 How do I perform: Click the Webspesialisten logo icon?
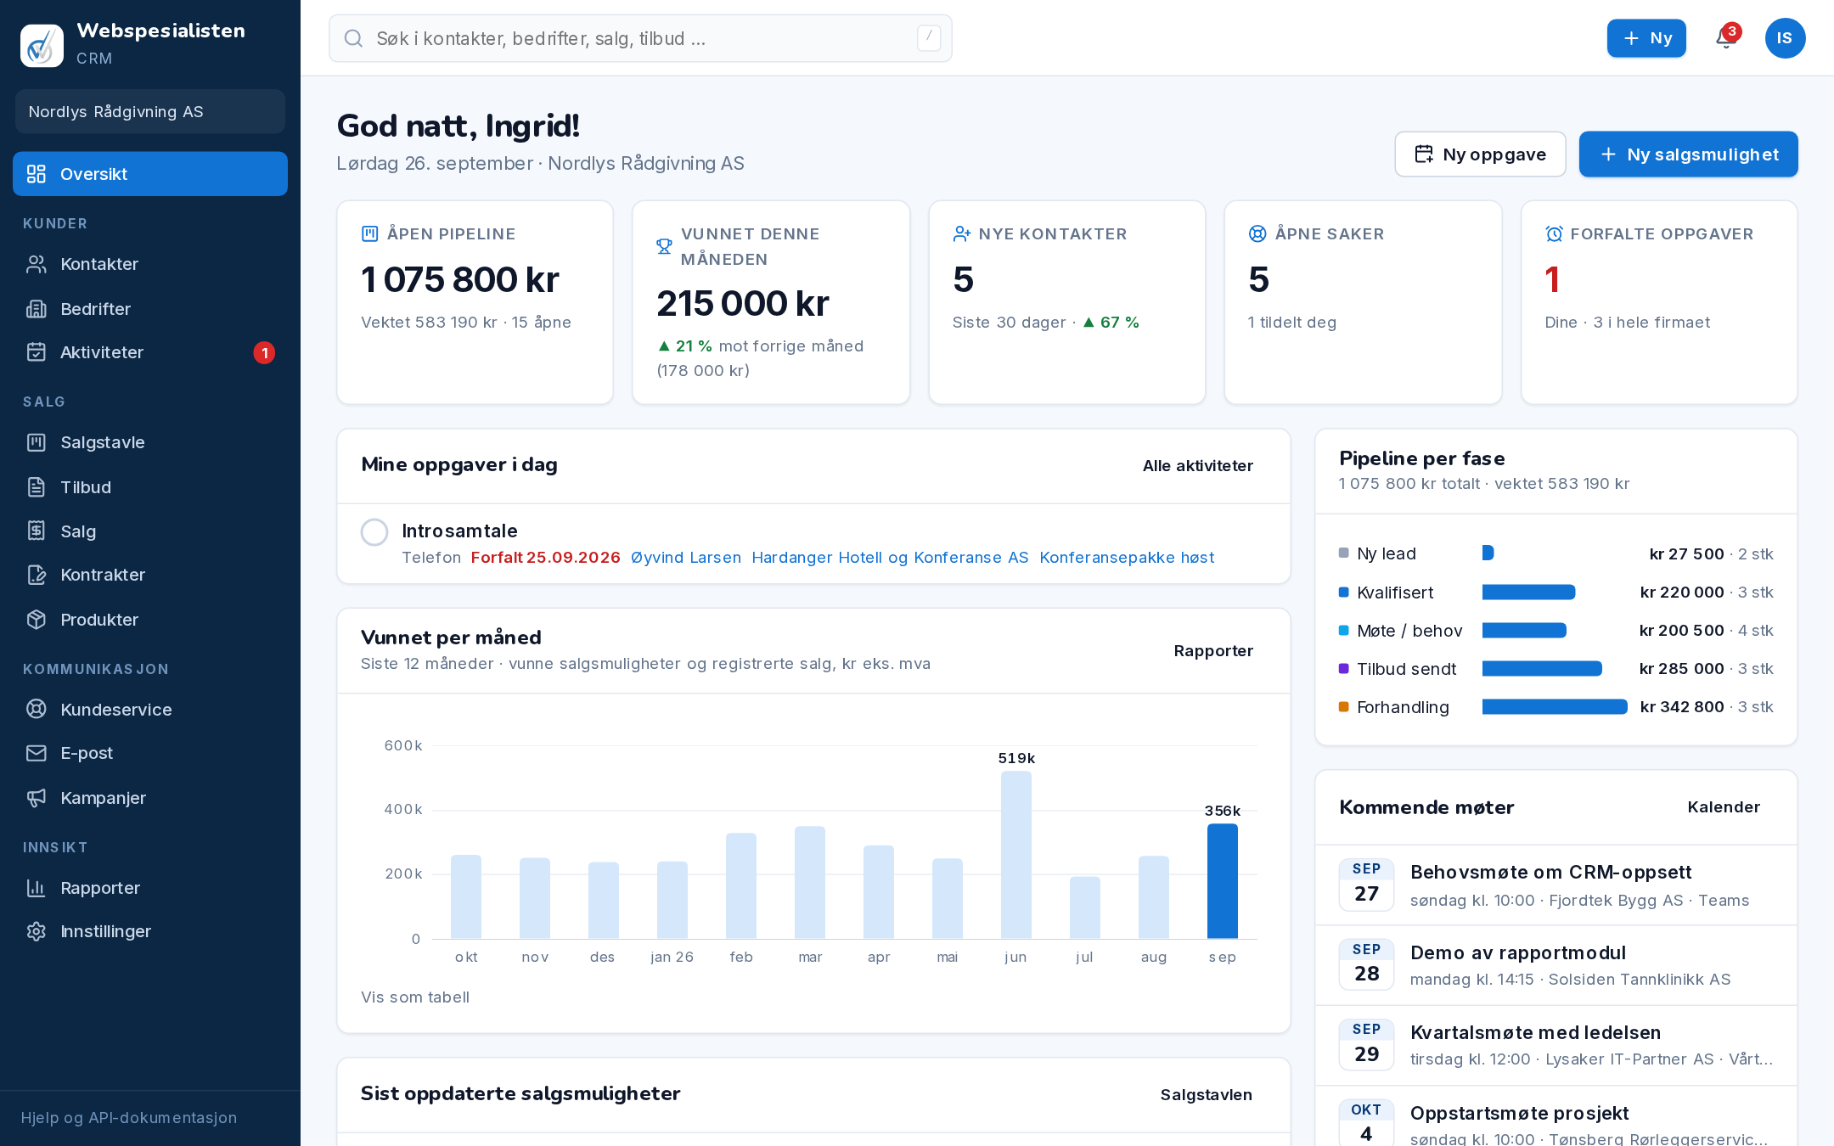tap(42, 45)
